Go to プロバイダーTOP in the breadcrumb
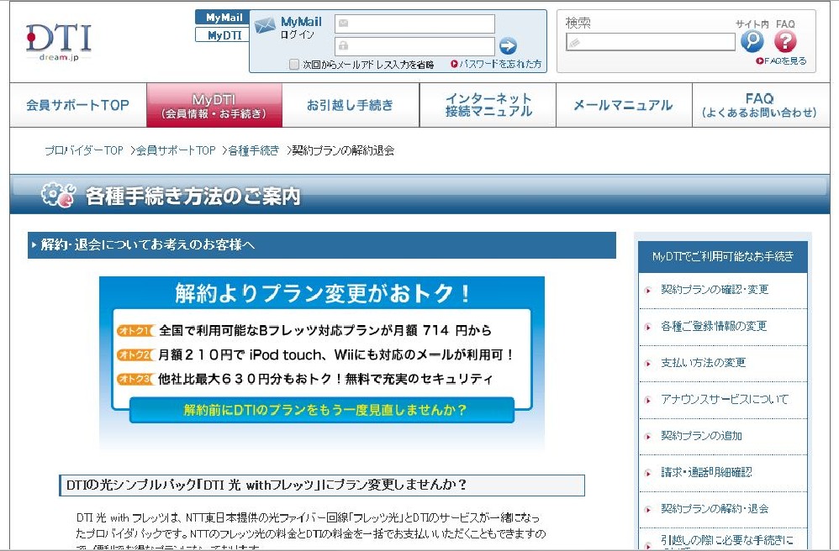839x551 pixels. (x=83, y=150)
